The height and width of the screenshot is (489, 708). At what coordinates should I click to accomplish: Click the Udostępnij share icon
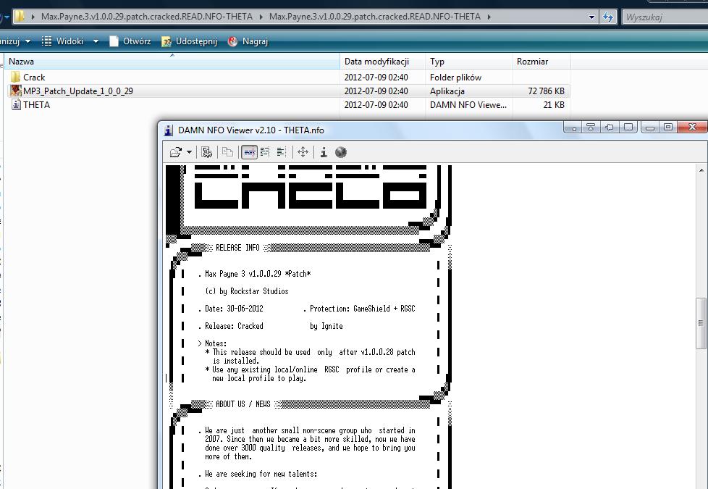pos(167,41)
